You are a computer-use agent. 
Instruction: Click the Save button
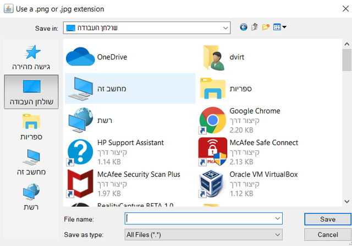328,219
